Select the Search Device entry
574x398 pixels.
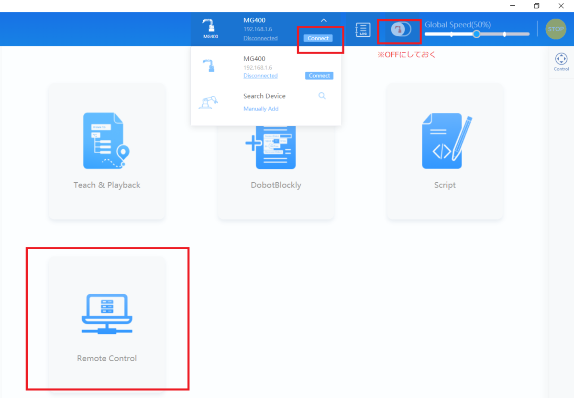[x=264, y=96]
